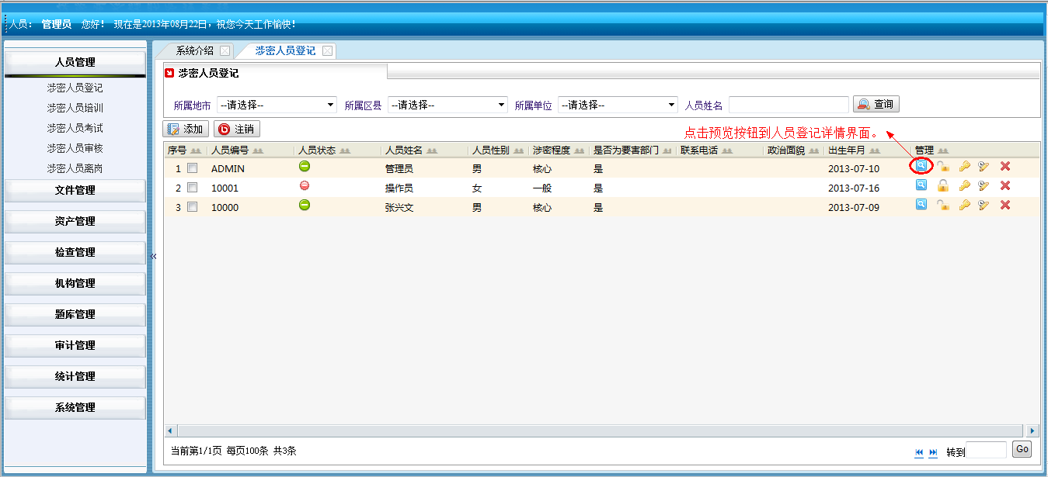Open 涉密人员培训 in sidebar
This screenshot has width=1048, height=477.
75,108
